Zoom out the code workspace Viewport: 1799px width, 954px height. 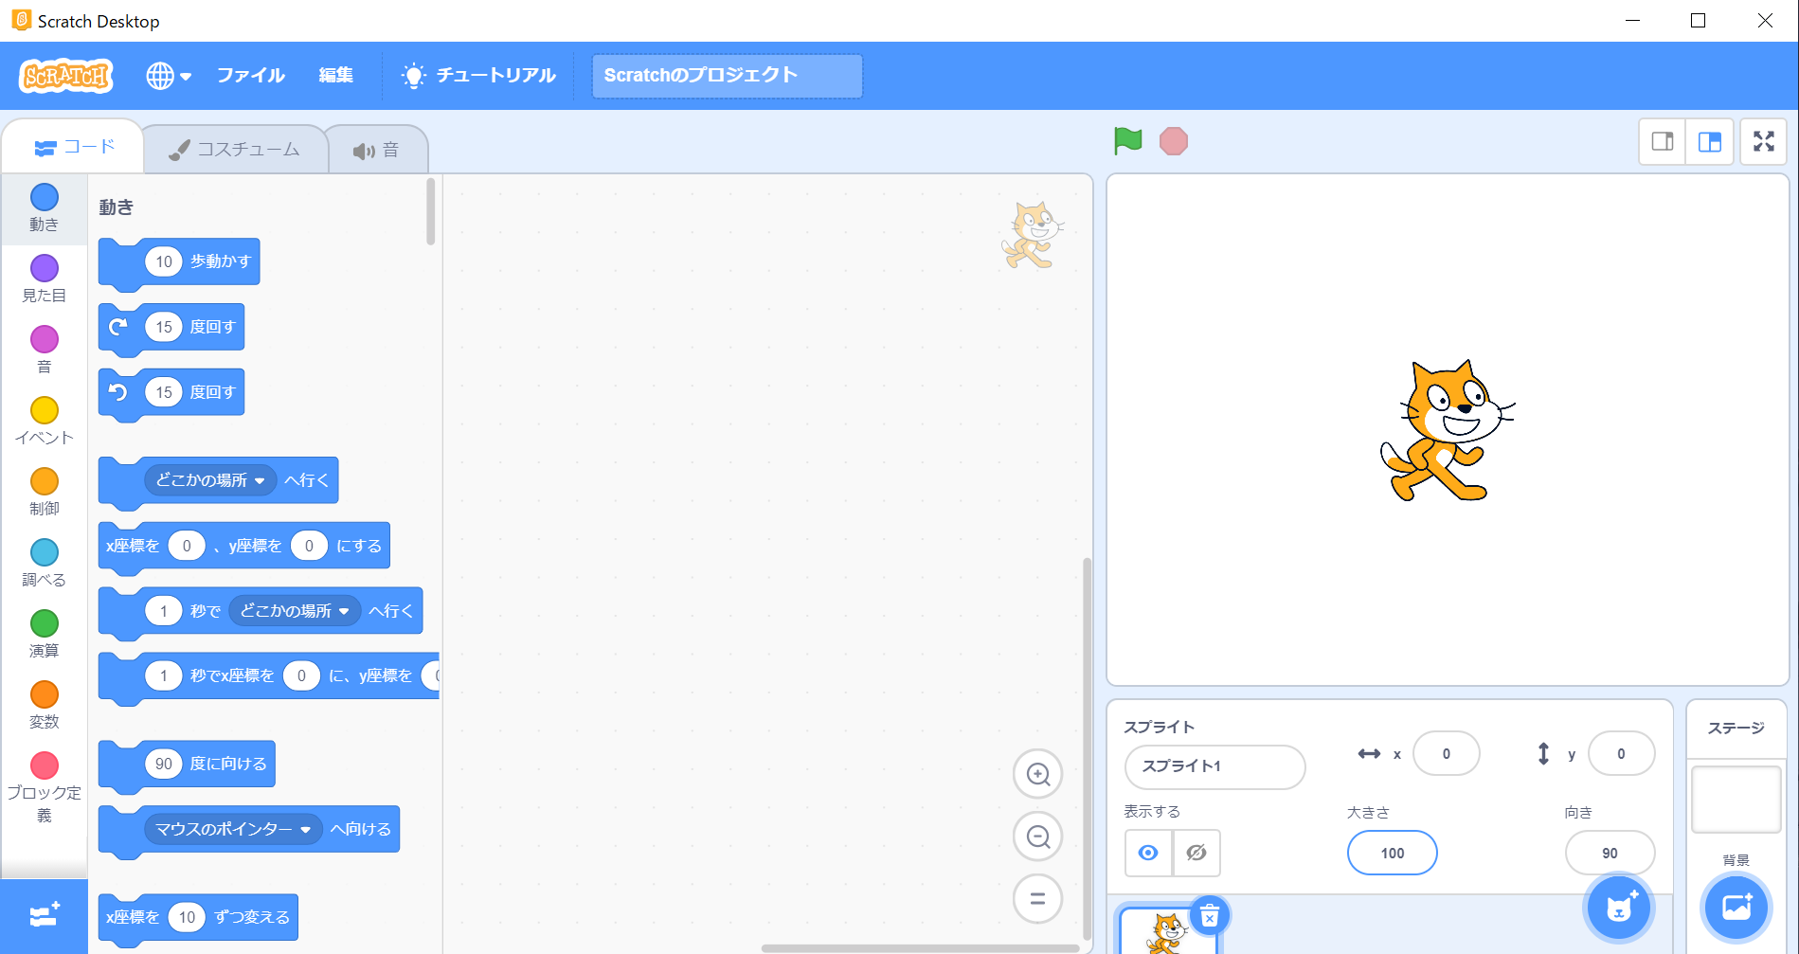click(1037, 837)
